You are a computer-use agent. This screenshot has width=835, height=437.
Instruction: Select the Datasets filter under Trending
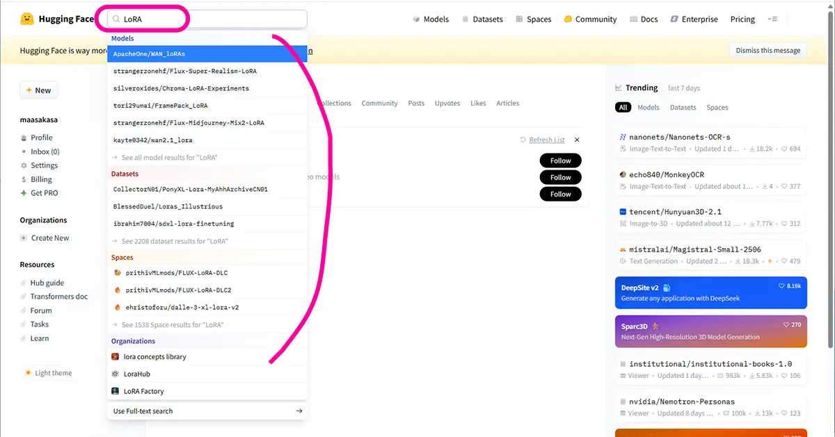683,108
